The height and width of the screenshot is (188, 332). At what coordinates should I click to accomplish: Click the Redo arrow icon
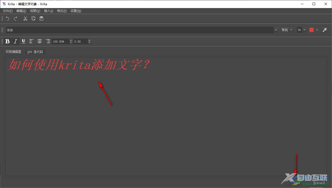pyautogui.click(x=16, y=18)
